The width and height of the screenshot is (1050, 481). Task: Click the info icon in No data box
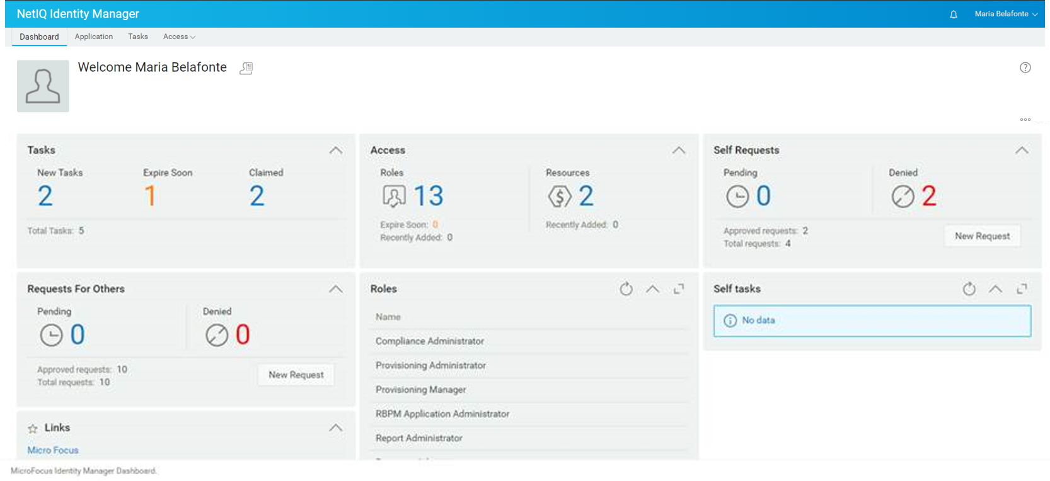tap(730, 321)
